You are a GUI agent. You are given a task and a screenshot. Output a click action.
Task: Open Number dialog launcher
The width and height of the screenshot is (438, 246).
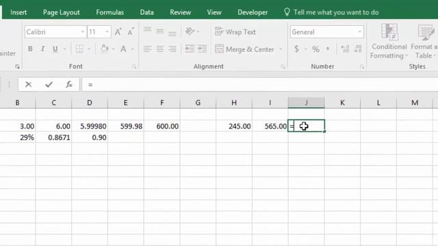click(x=362, y=67)
